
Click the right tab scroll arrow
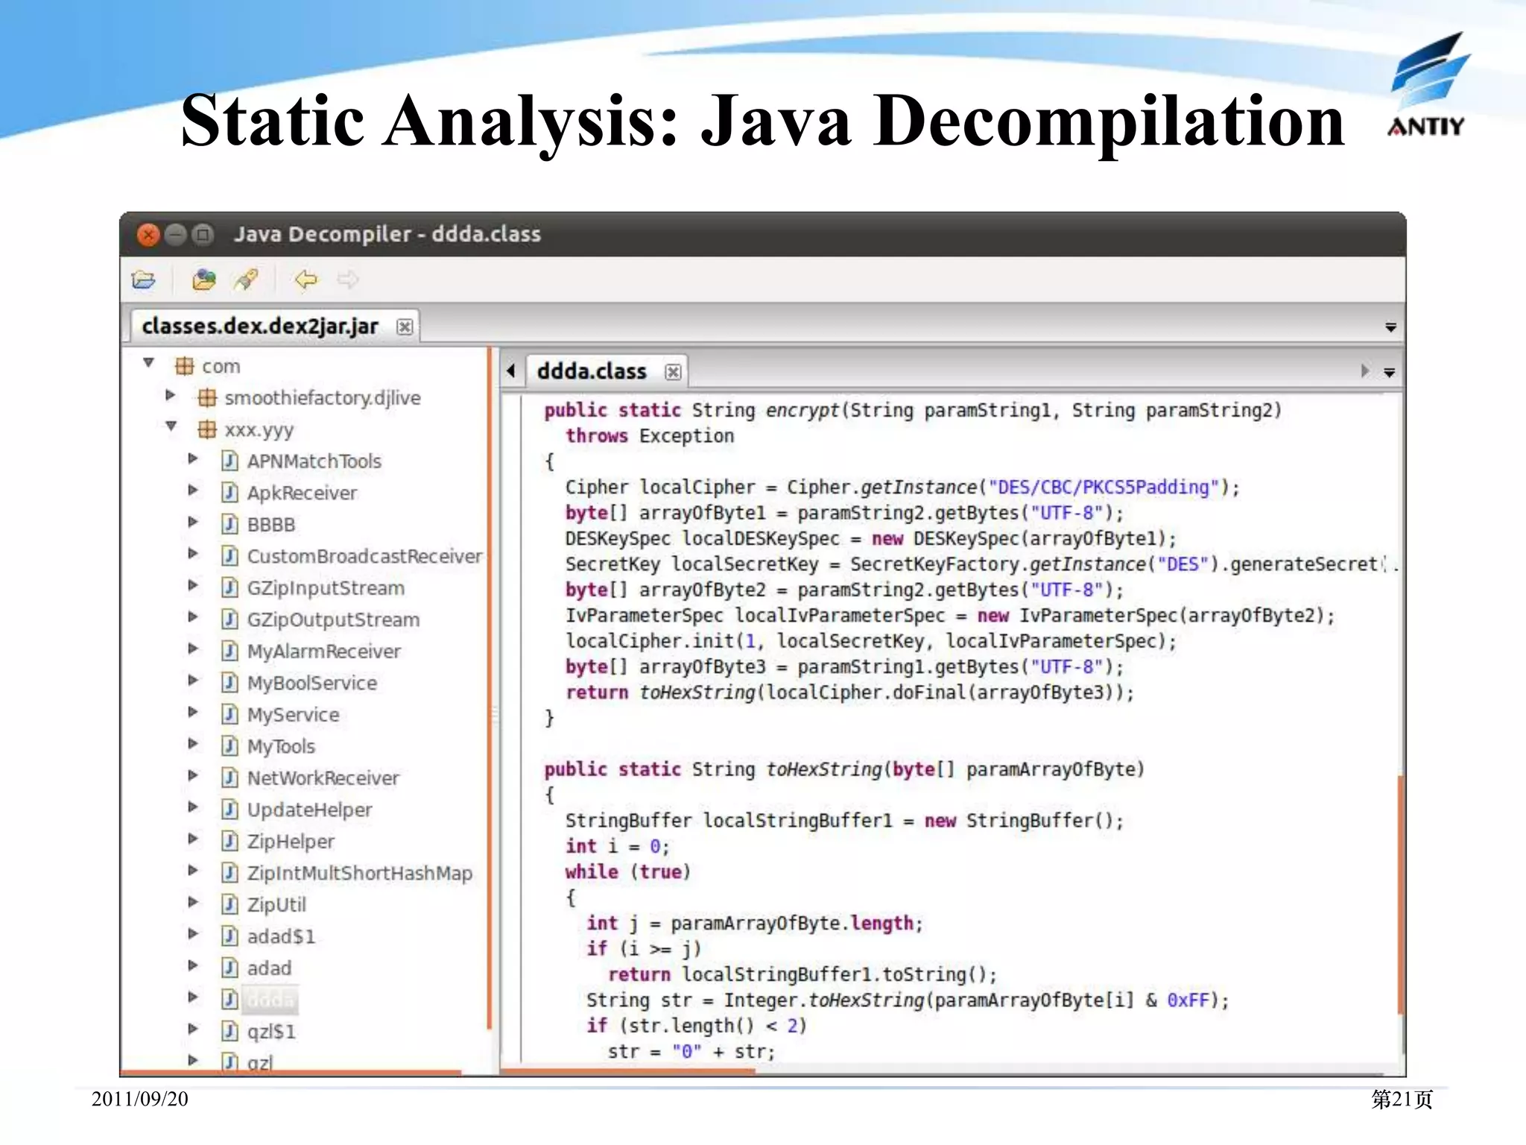pos(1364,370)
